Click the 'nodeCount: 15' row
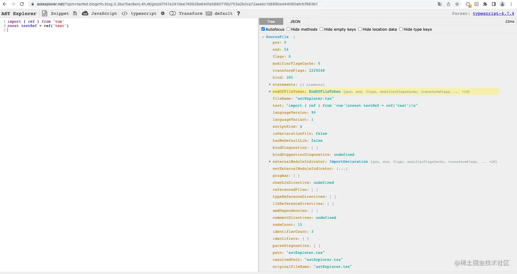Viewport: 517px width, 274px height. (287, 225)
